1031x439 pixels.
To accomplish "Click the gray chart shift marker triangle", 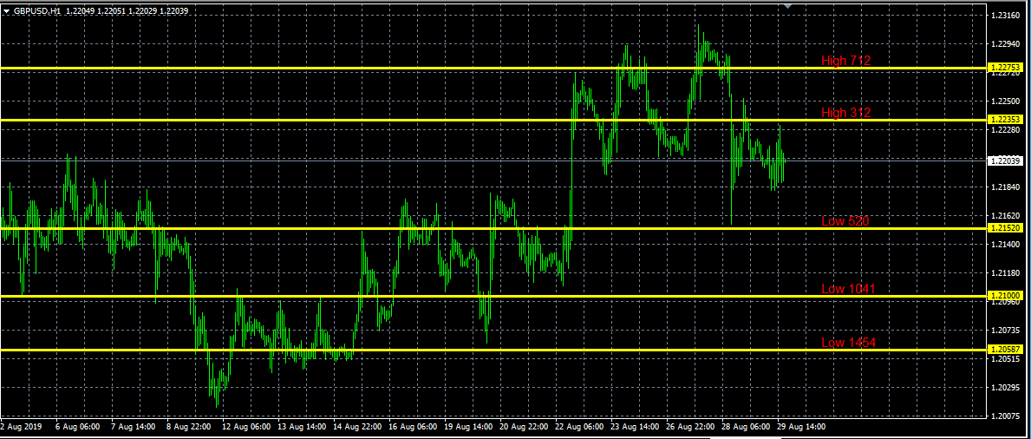I will [x=788, y=6].
